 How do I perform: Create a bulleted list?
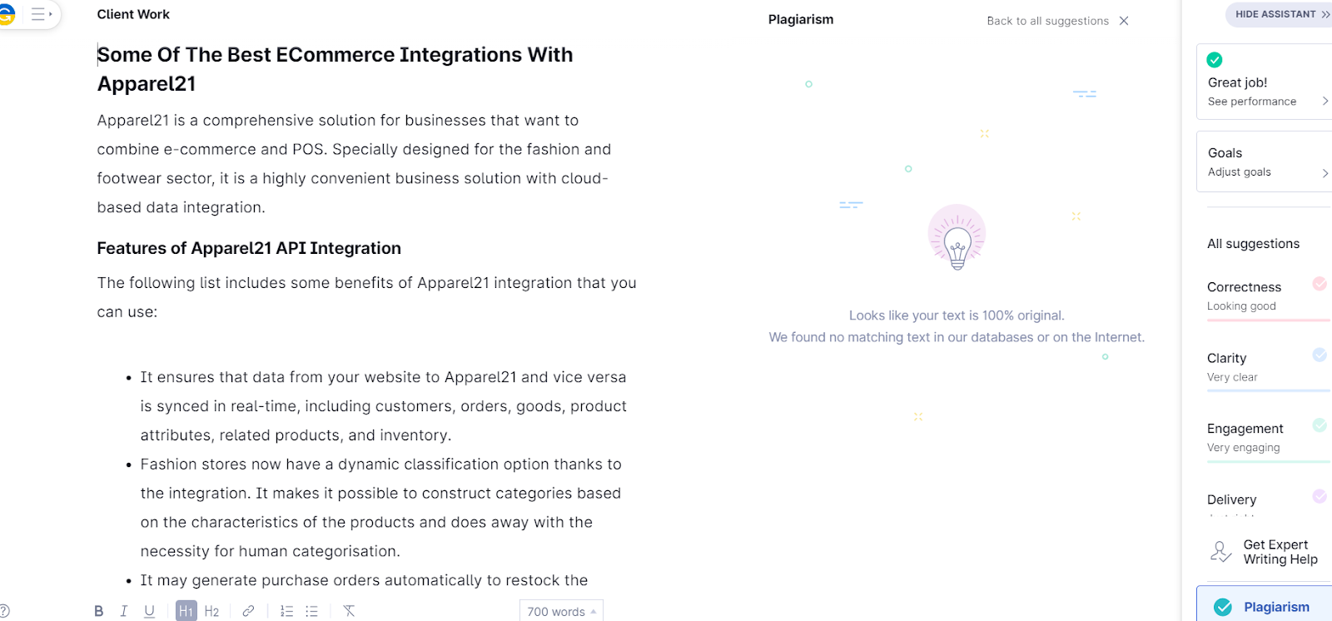tap(311, 611)
